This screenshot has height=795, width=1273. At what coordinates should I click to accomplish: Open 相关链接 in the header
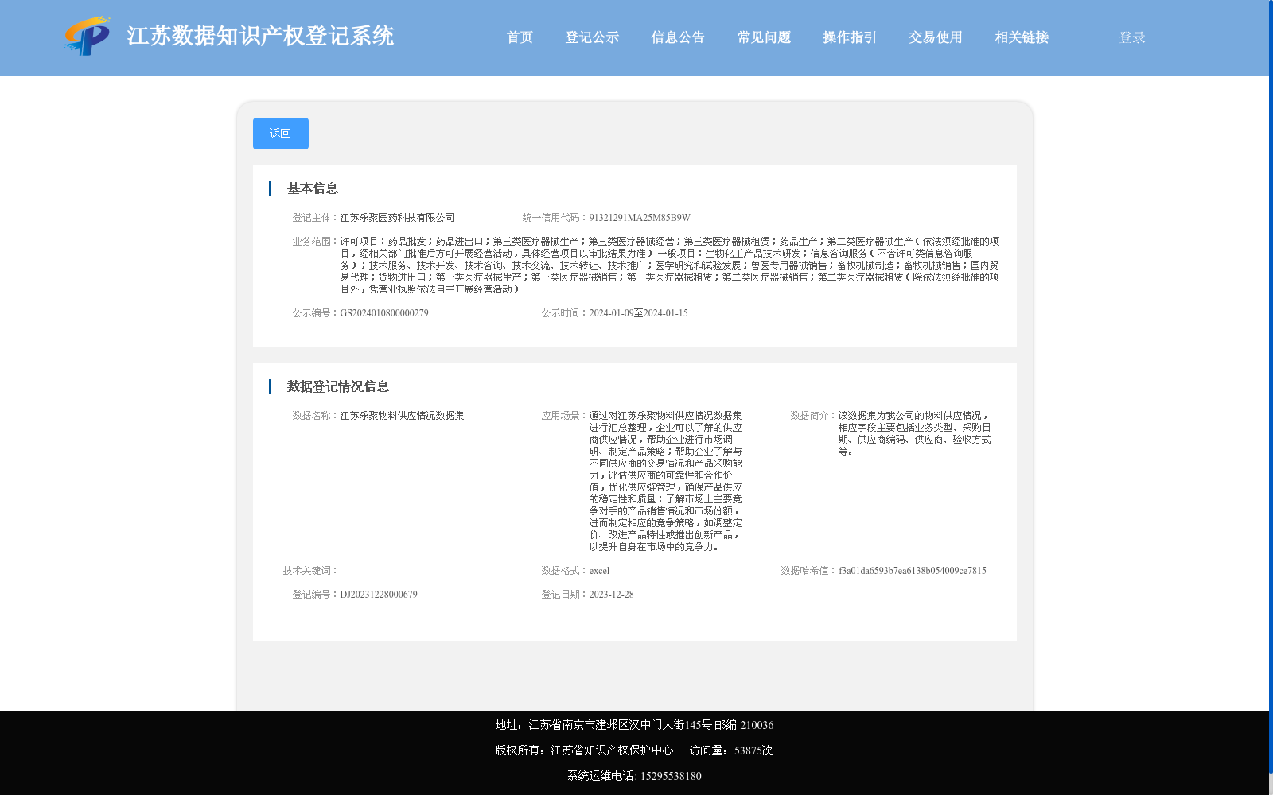coord(1022,37)
